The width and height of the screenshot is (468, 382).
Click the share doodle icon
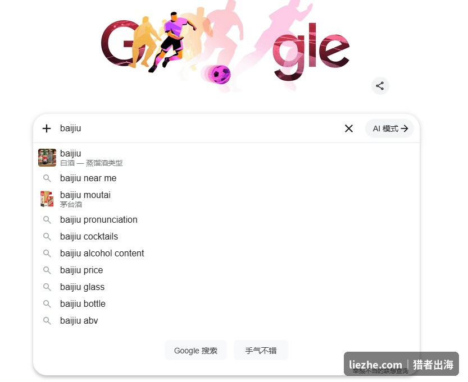[x=380, y=86]
